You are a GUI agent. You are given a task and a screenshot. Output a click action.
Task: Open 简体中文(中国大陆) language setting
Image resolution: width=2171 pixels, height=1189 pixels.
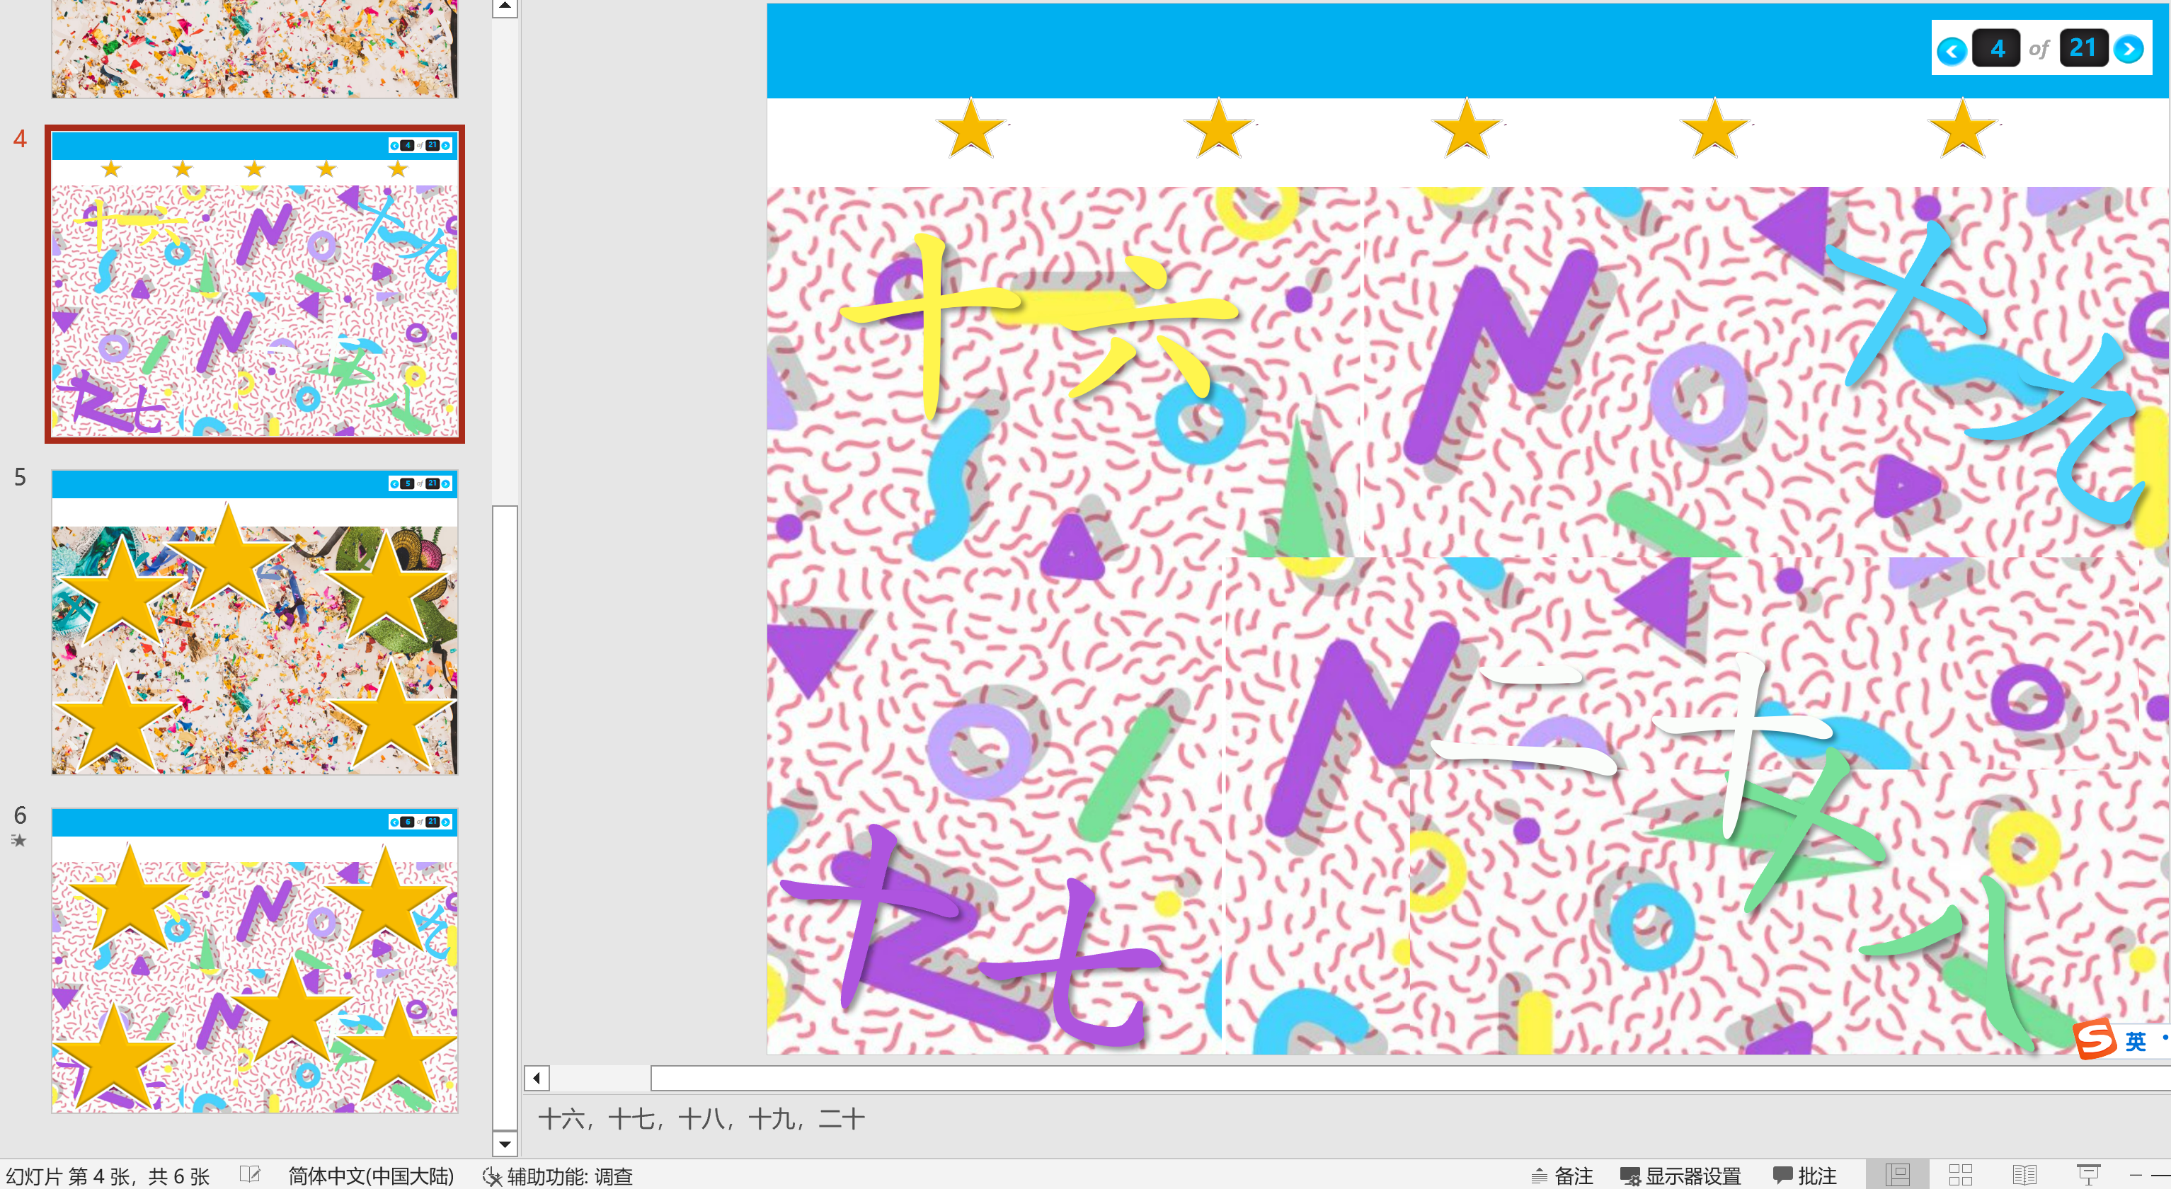371,1176
